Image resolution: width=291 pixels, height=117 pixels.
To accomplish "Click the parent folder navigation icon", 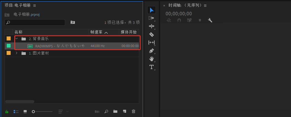I will point(7,15).
